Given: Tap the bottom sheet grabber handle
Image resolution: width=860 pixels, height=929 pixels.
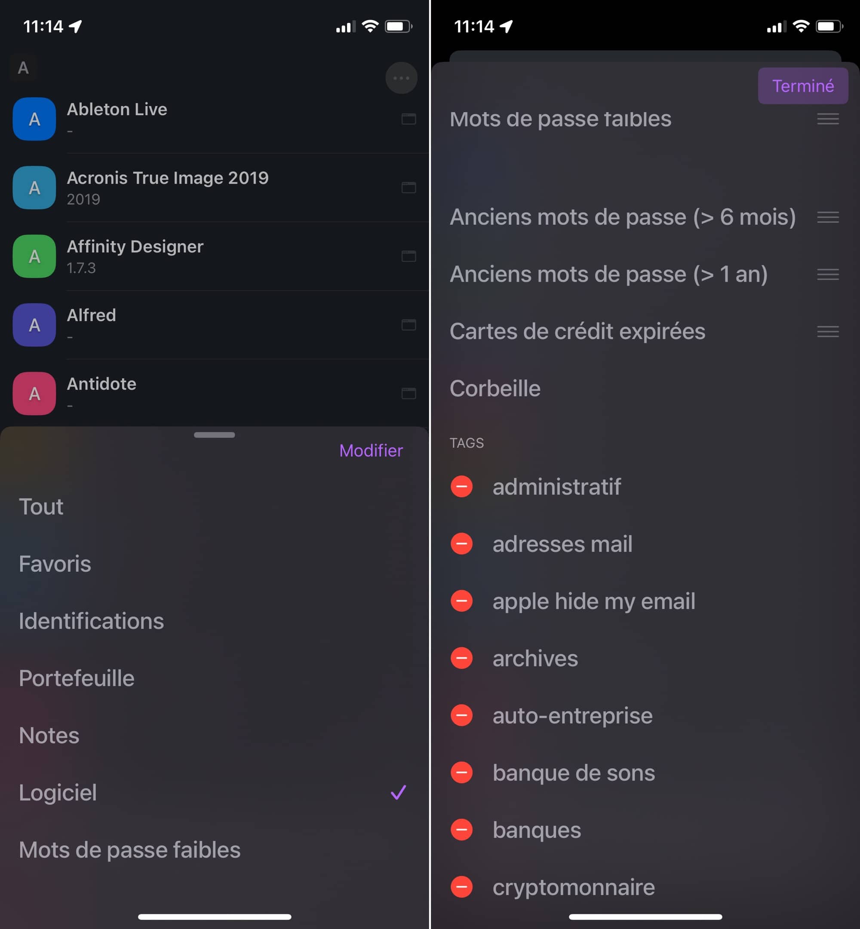Looking at the screenshot, I should pyautogui.click(x=215, y=435).
